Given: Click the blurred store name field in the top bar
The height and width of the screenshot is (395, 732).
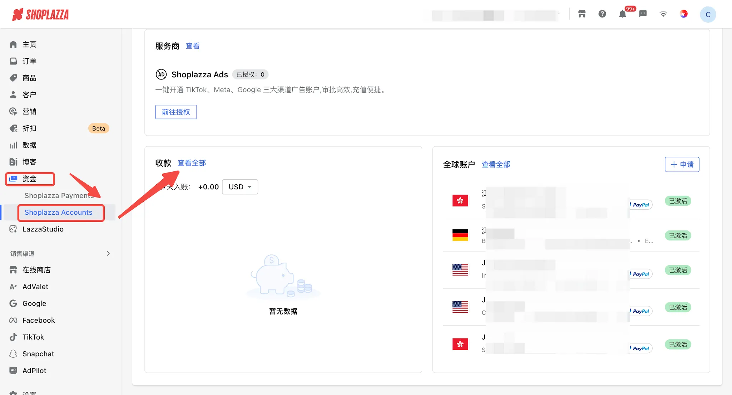Looking at the screenshot, I should pyautogui.click(x=495, y=15).
